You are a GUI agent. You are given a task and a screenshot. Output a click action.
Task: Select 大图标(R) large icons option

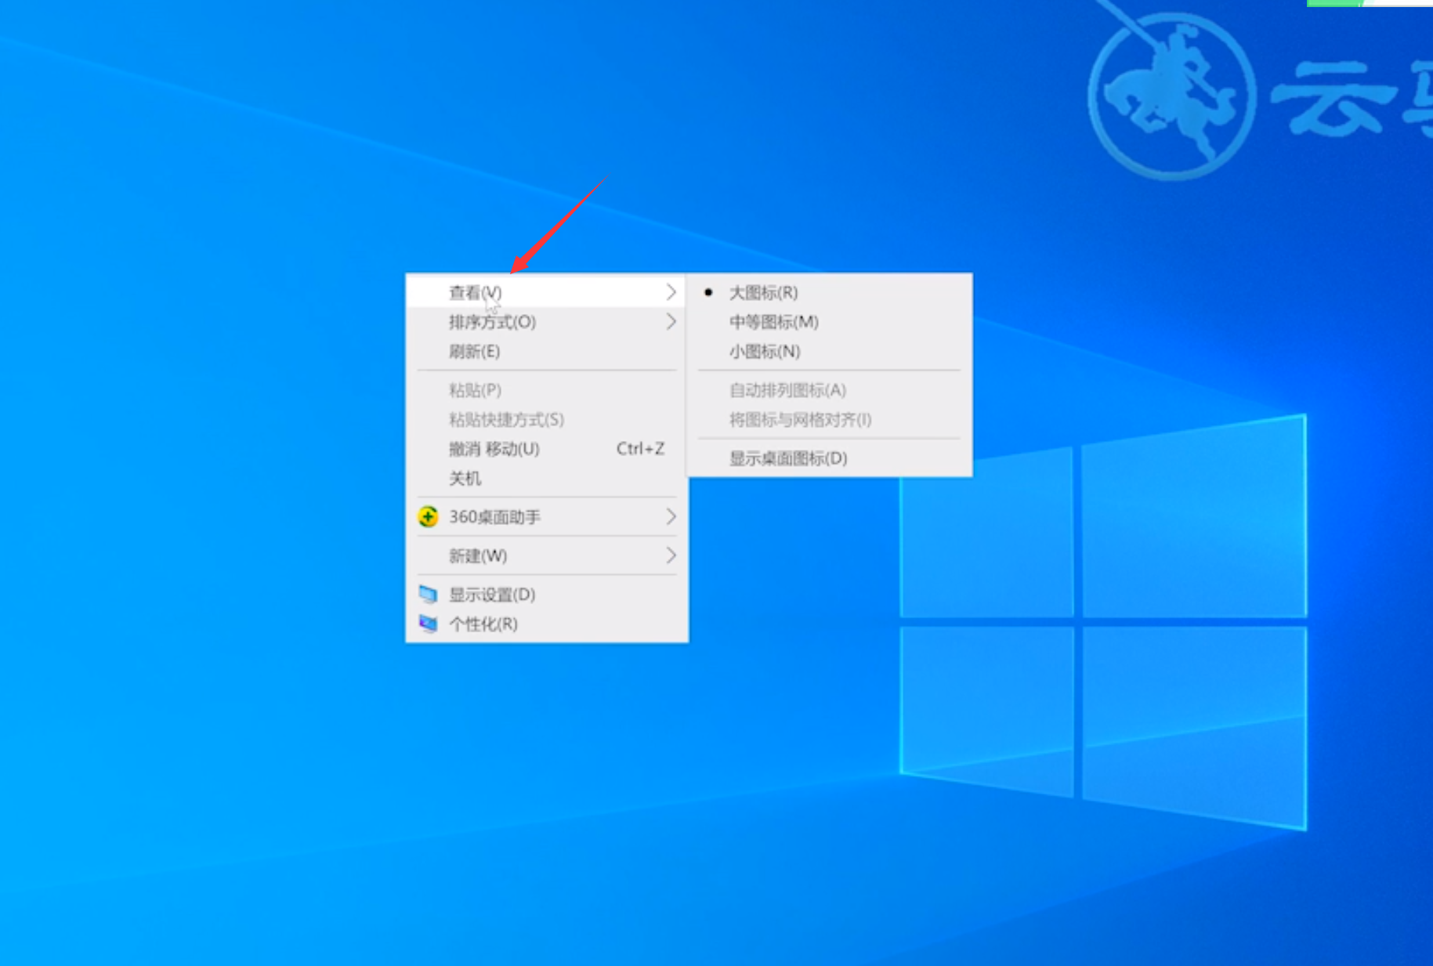click(x=829, y=292)
